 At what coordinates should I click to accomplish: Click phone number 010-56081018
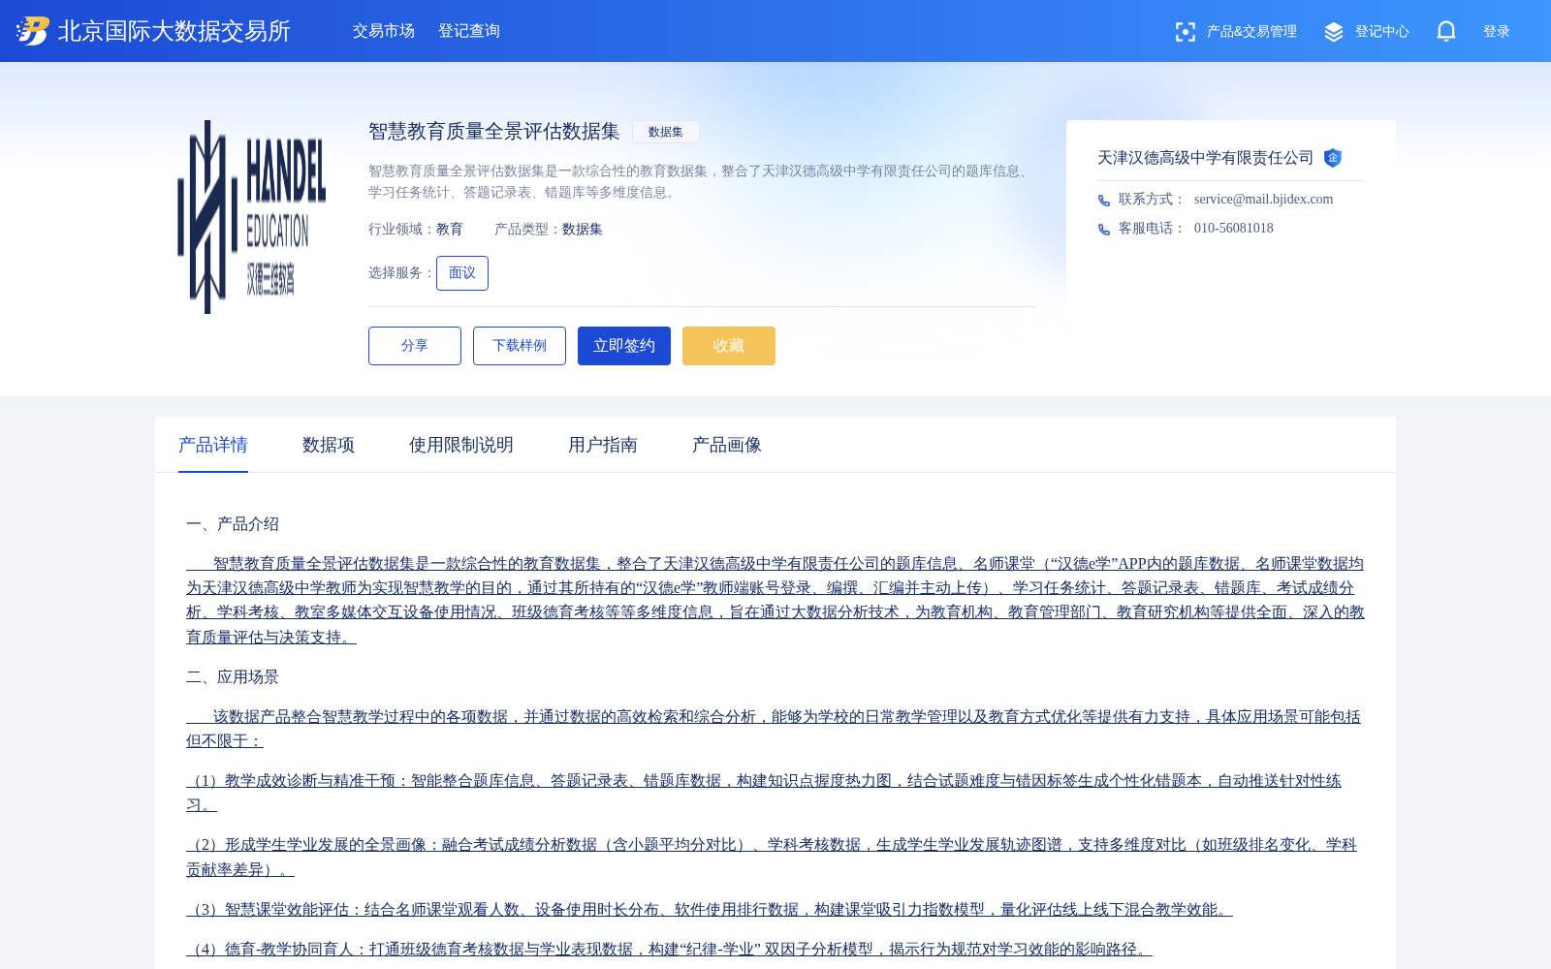click(x=1234, y=229)
